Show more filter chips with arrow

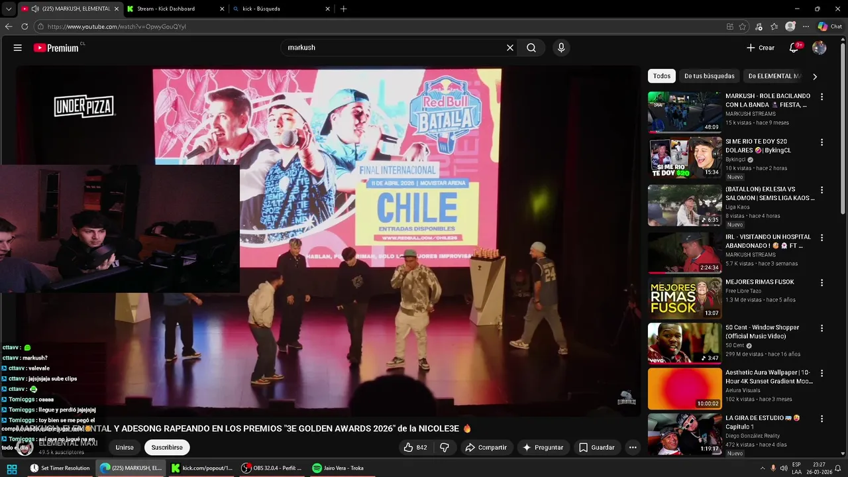pyautogui.click(x=815, y=76)
